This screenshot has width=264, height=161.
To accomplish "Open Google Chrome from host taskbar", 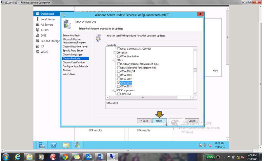I will tap(65, 157).
